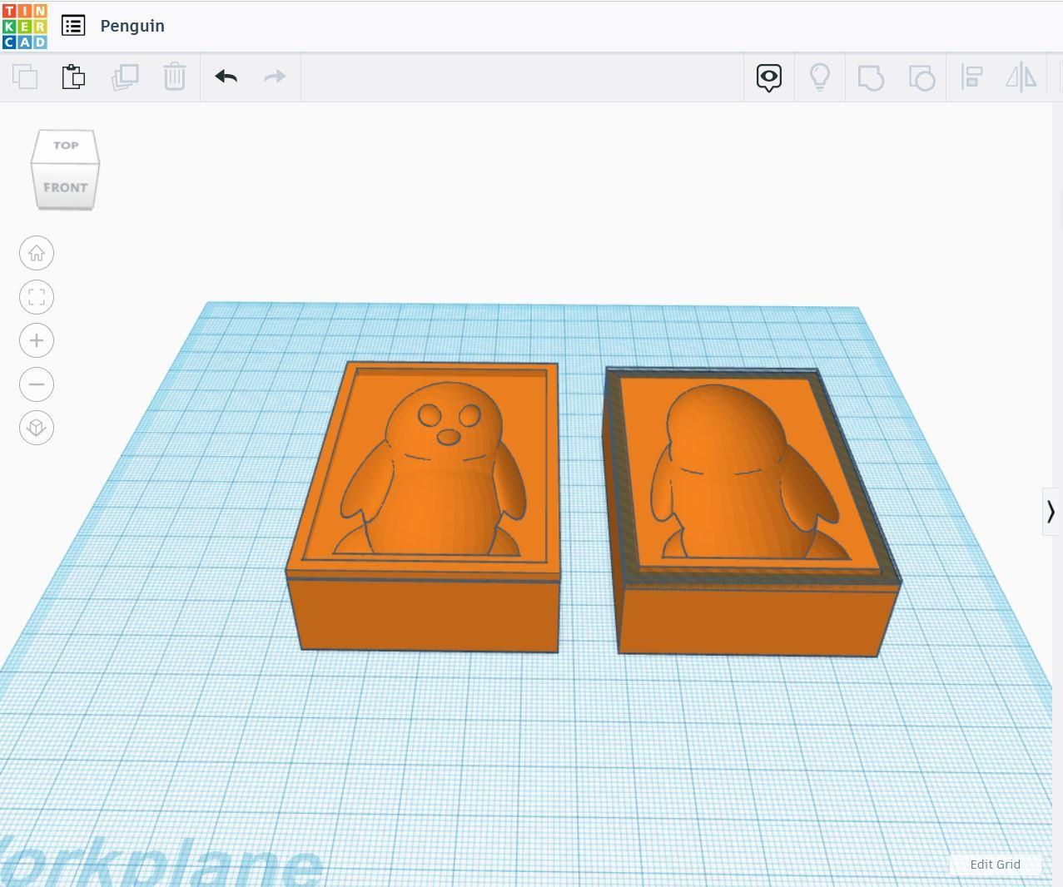Delete the selected shape with the trash icon
The height and width of the screenshot is (887, 1063).
[174, 77]
